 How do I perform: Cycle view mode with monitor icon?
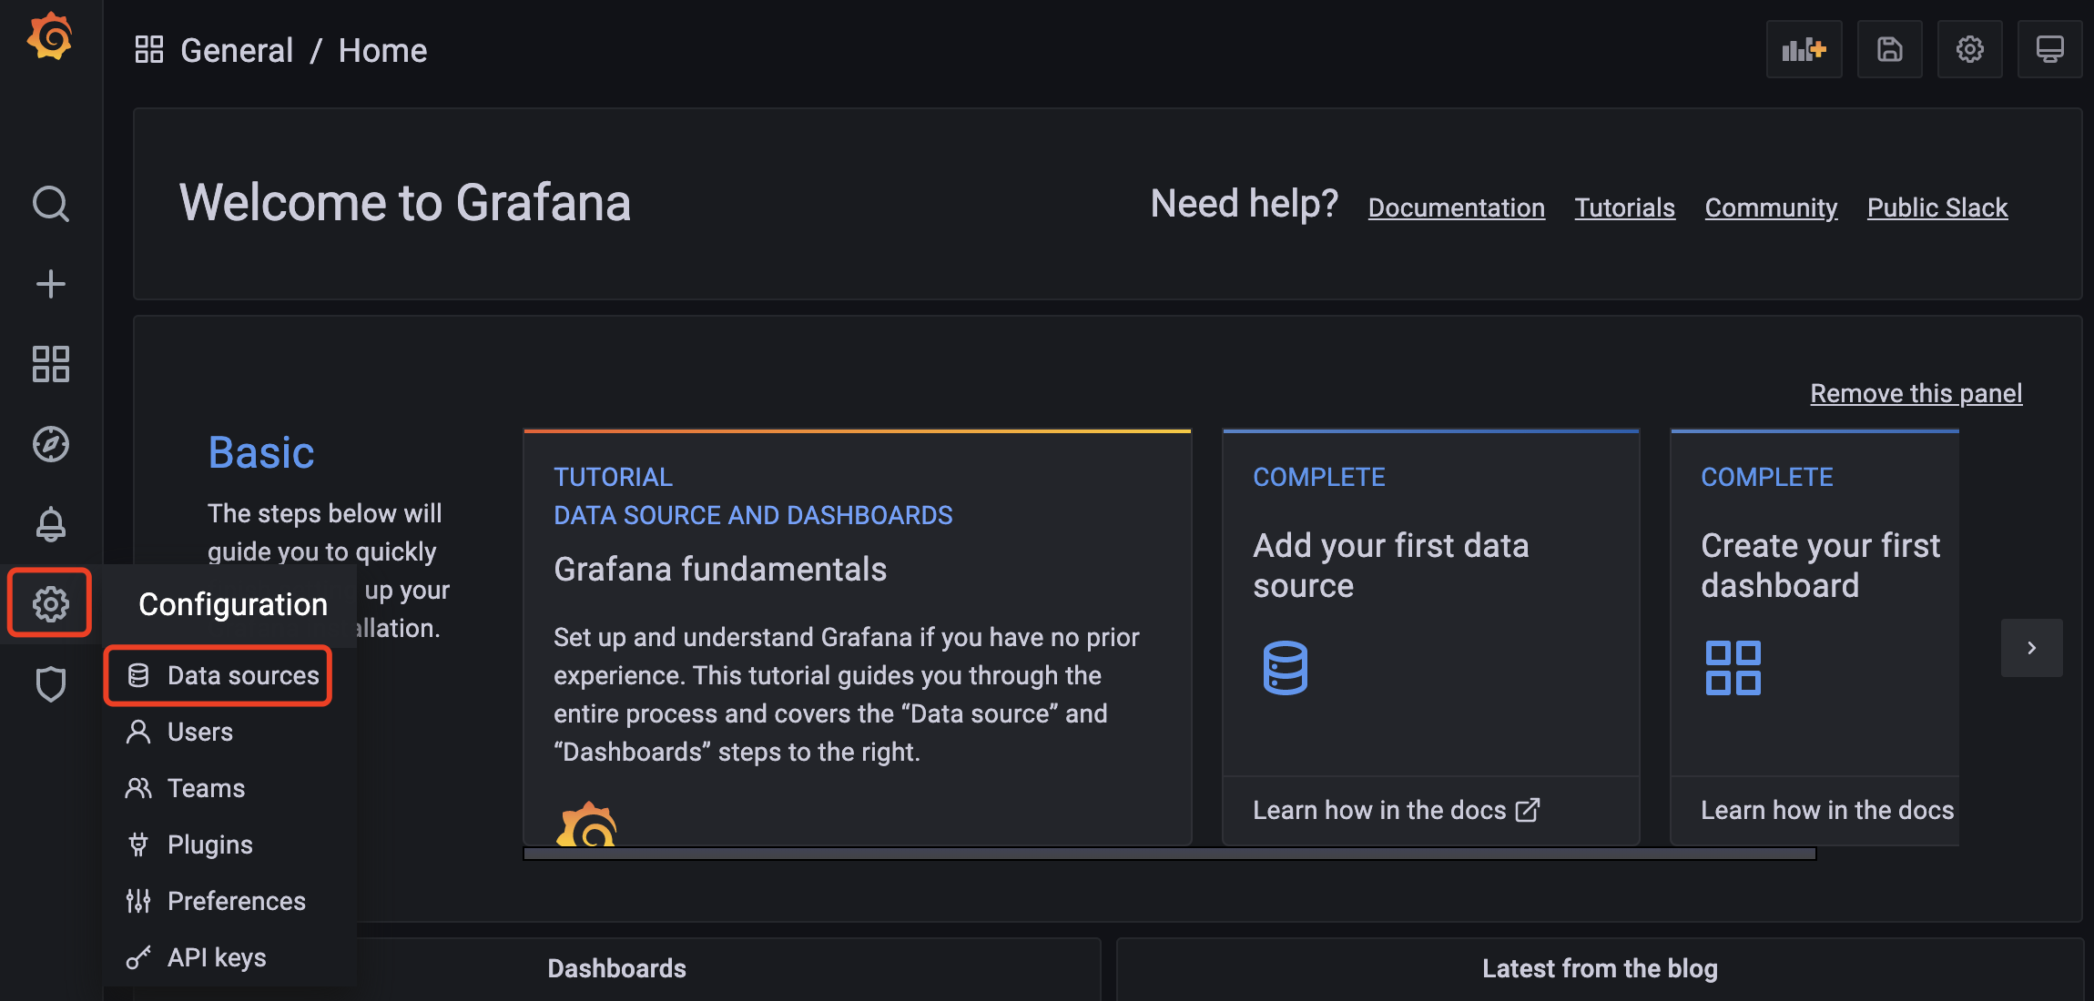tap(2049, 49)
